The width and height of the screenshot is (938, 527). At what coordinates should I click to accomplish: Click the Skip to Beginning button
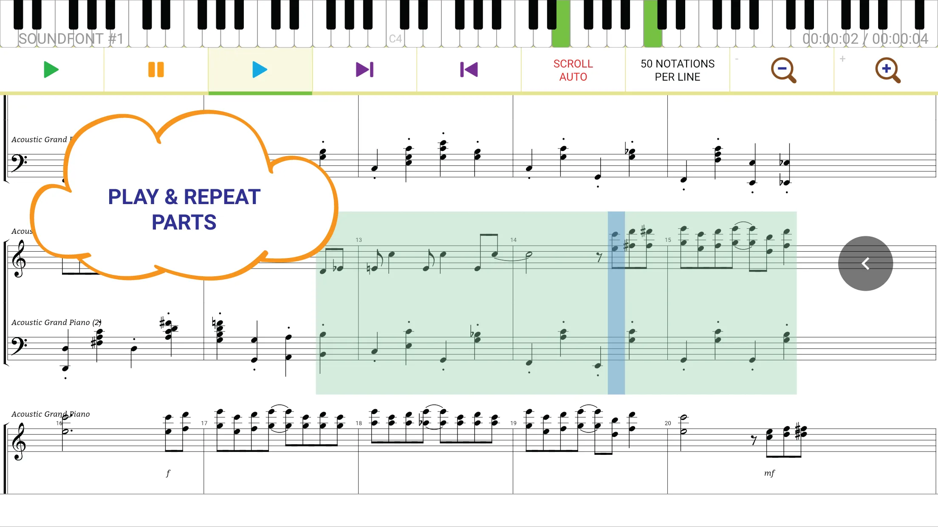coord(468,69)
